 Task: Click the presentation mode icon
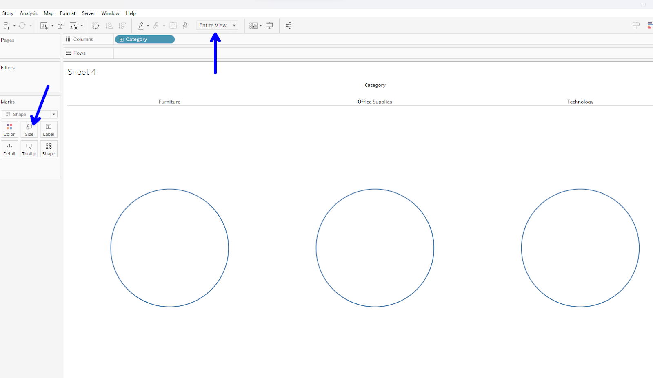tap(270, 26)
